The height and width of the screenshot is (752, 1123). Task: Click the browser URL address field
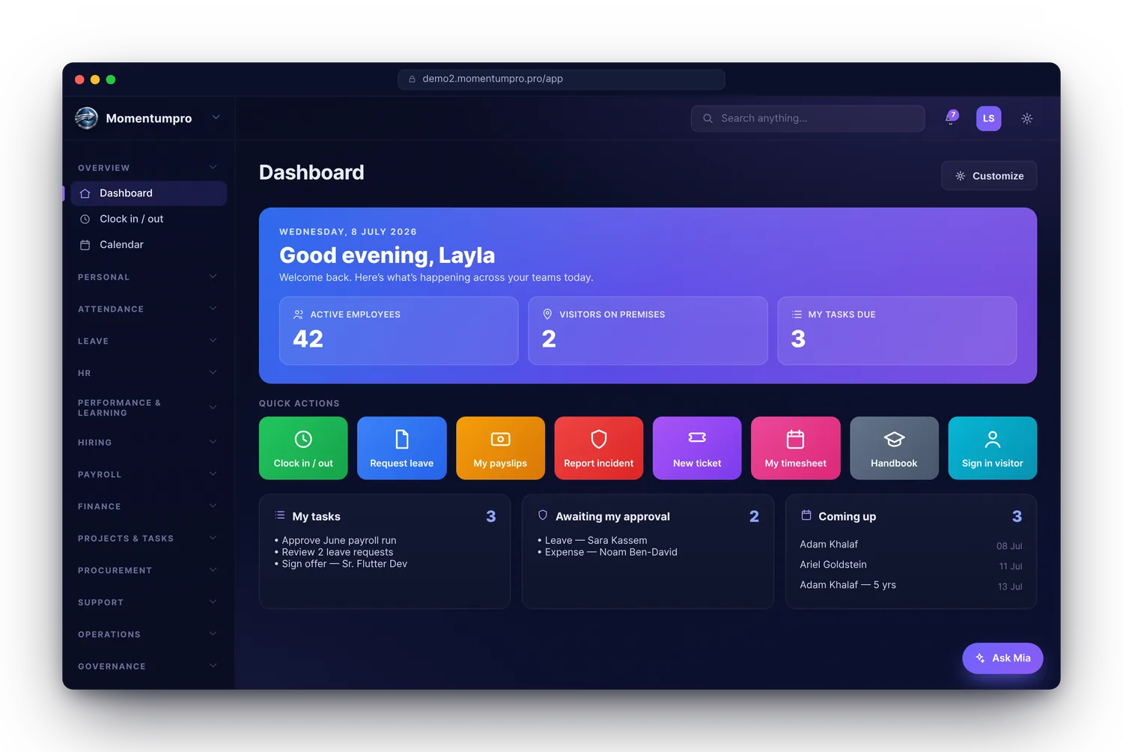(561, 79)
